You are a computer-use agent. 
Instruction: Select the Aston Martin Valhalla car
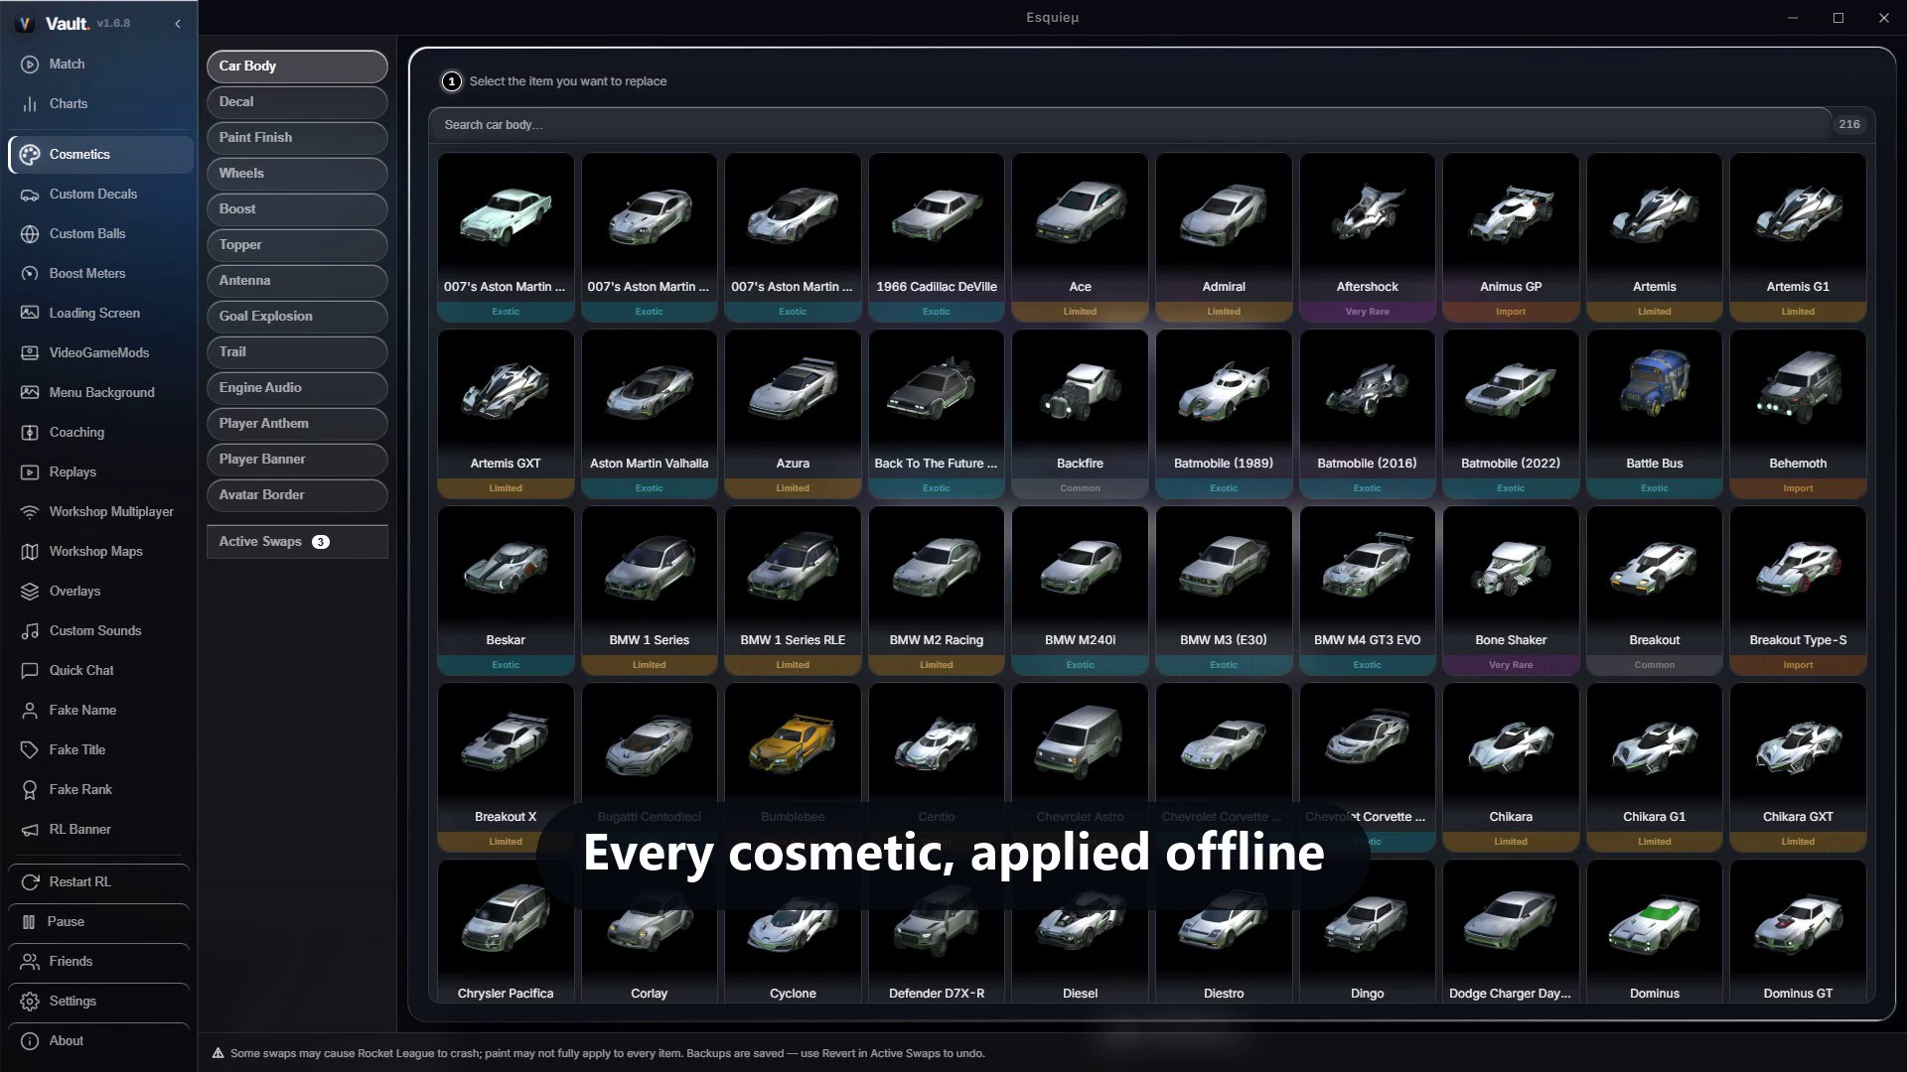click(650, 414)
